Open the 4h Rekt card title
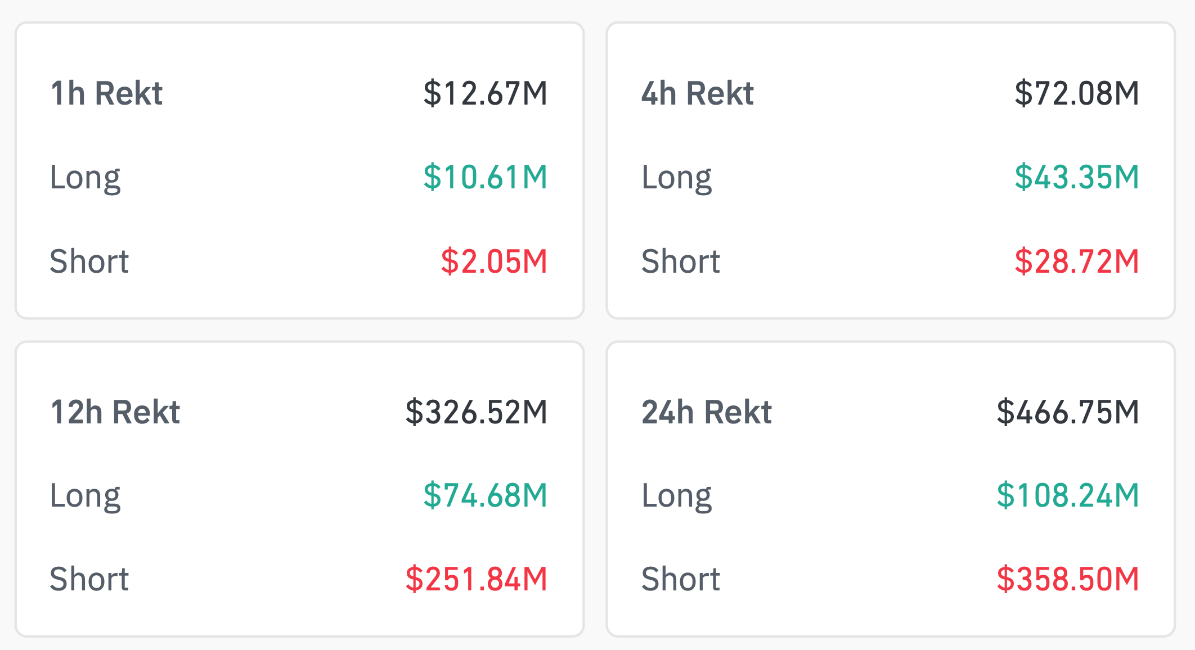This screenshot has height=650, width=1195. click(x=697, y=93)
